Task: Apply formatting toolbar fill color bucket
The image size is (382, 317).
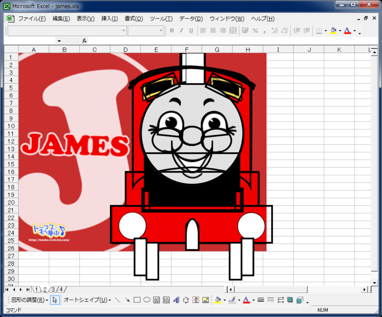Action: [x=333, y=31]
